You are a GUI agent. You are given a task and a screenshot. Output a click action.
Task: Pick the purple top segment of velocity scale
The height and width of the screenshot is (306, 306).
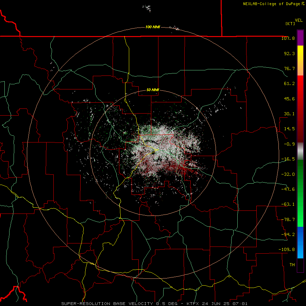click(x=300, y=38)
